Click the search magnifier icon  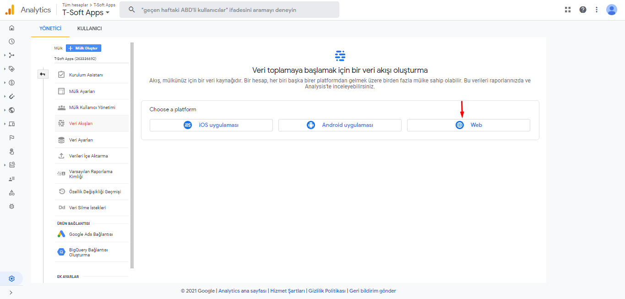(132, 10)
